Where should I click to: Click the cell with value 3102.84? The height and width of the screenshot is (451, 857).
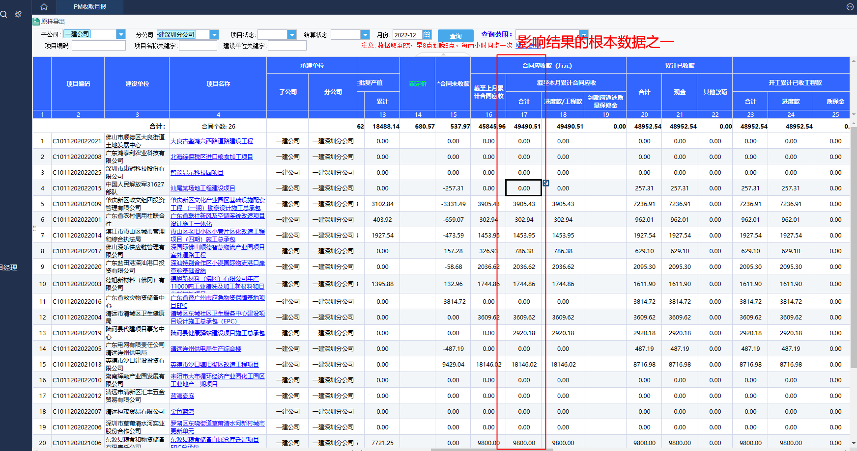pos(382,204)
